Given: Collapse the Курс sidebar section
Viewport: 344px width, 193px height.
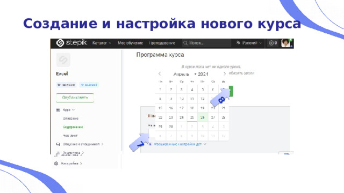Looking at the screenshot, I should pyautogui.click(x=69, y=110).
